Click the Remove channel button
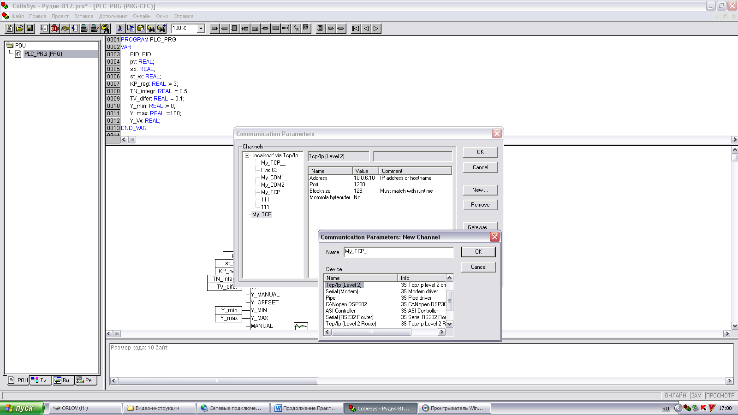The height and width of the screenshot is (415, 738). coord(480,205)
